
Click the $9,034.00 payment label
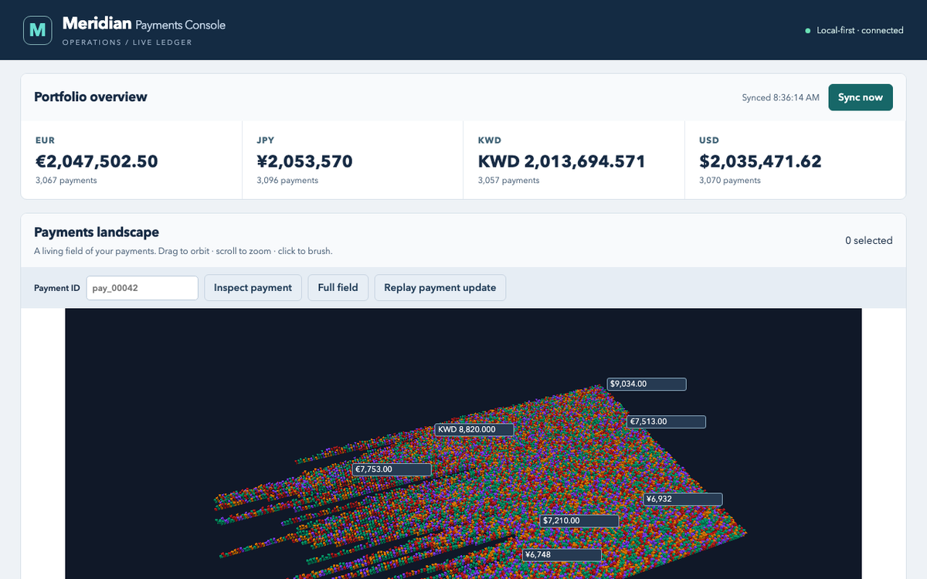click(x=647, y=384)
